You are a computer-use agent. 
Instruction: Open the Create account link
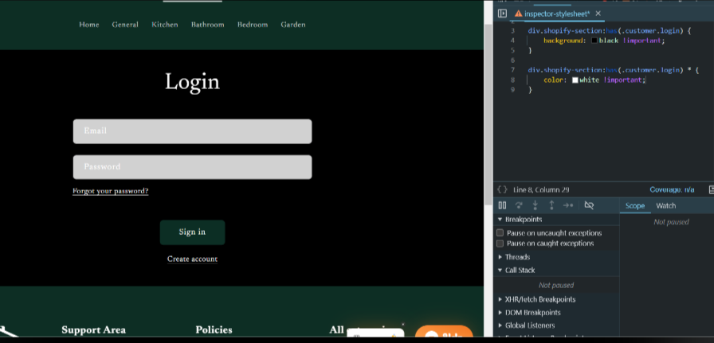pos(192,259)
